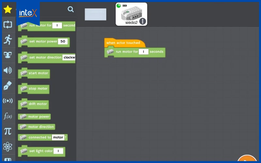Open the sensing broadcast signal category
Viewport: 261px width, 163px height.
8,101
